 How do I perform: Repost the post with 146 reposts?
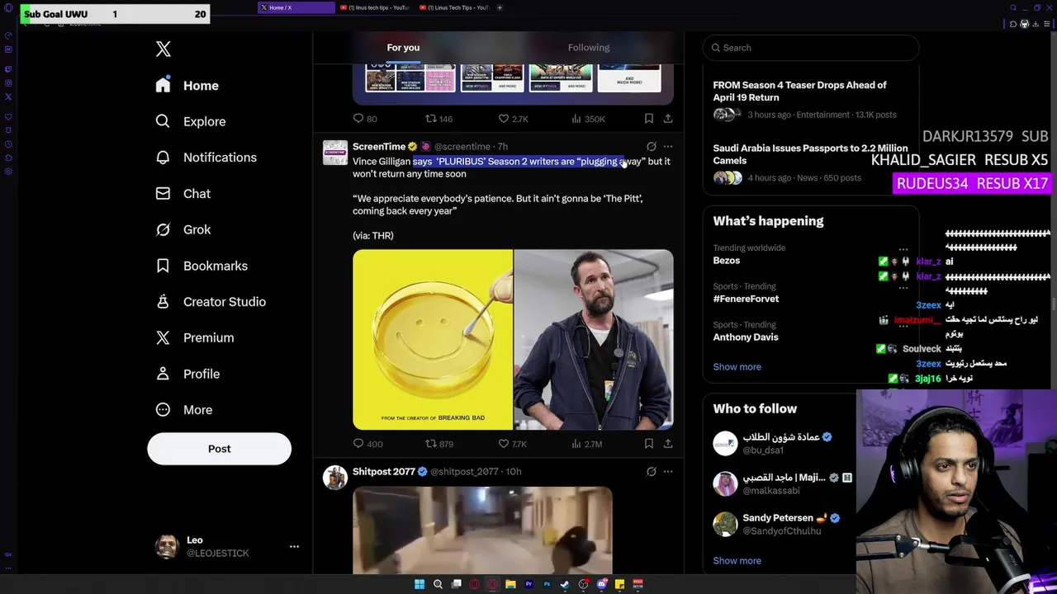pos(438,119)
